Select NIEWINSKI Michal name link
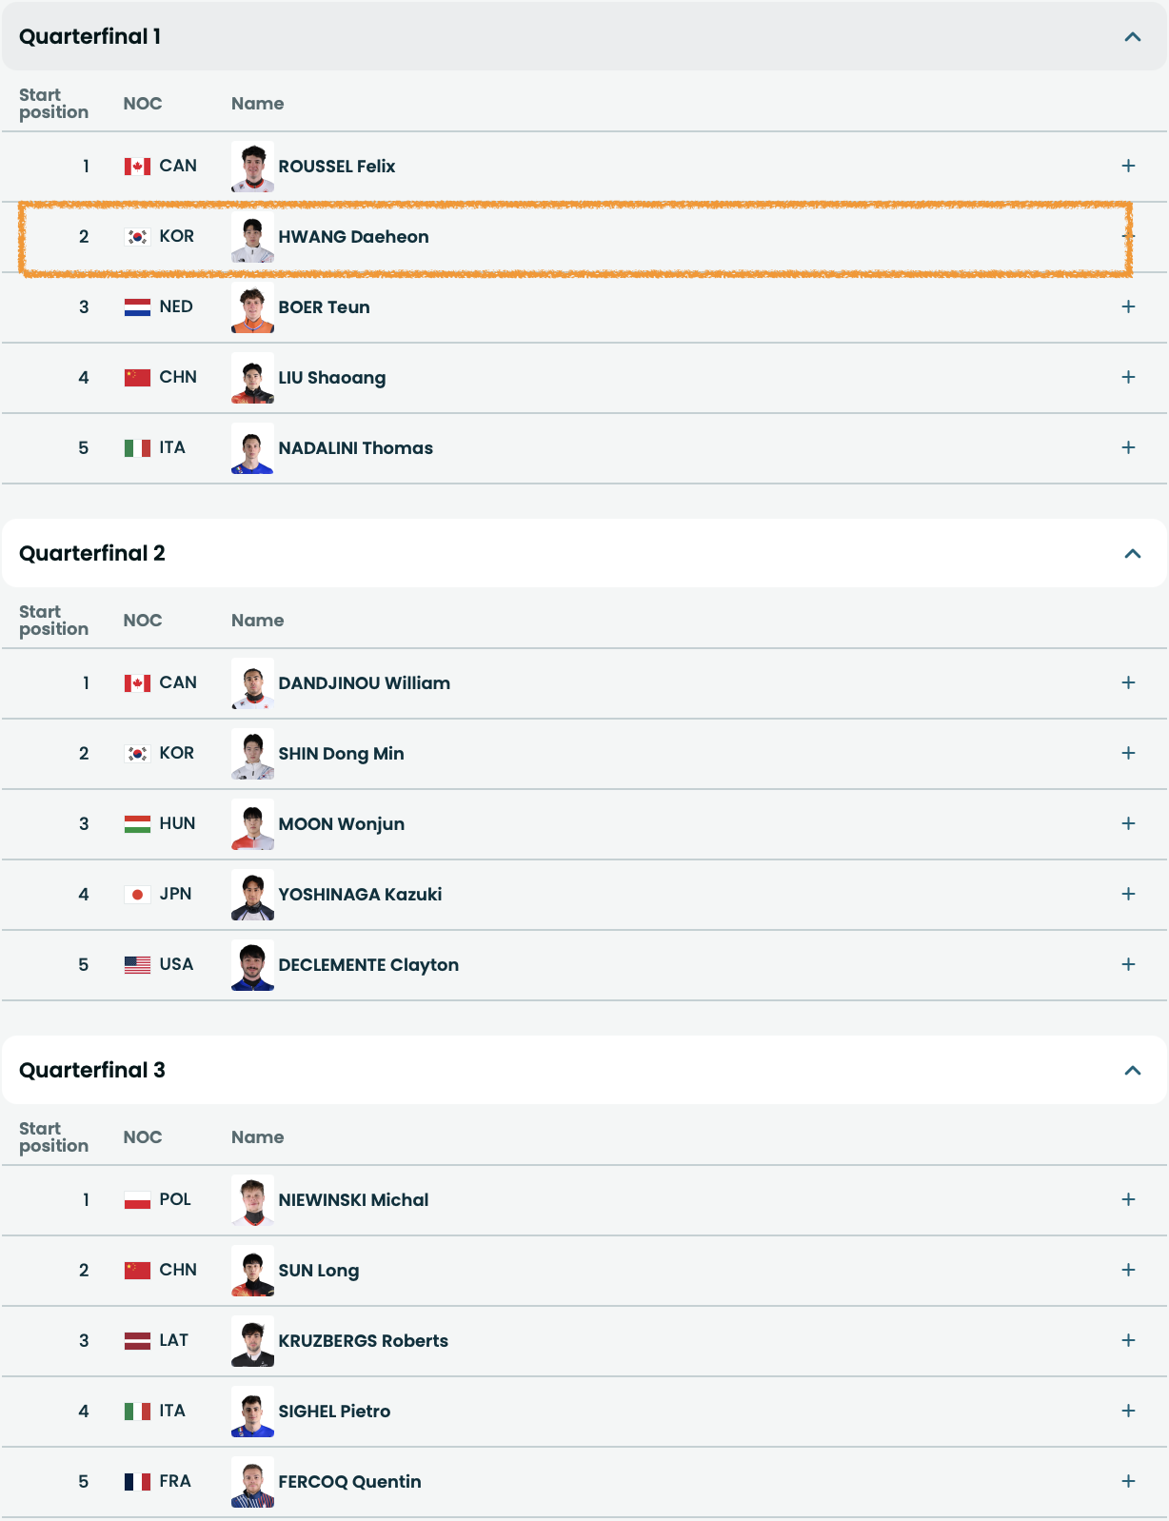 tap(353, 1200)
